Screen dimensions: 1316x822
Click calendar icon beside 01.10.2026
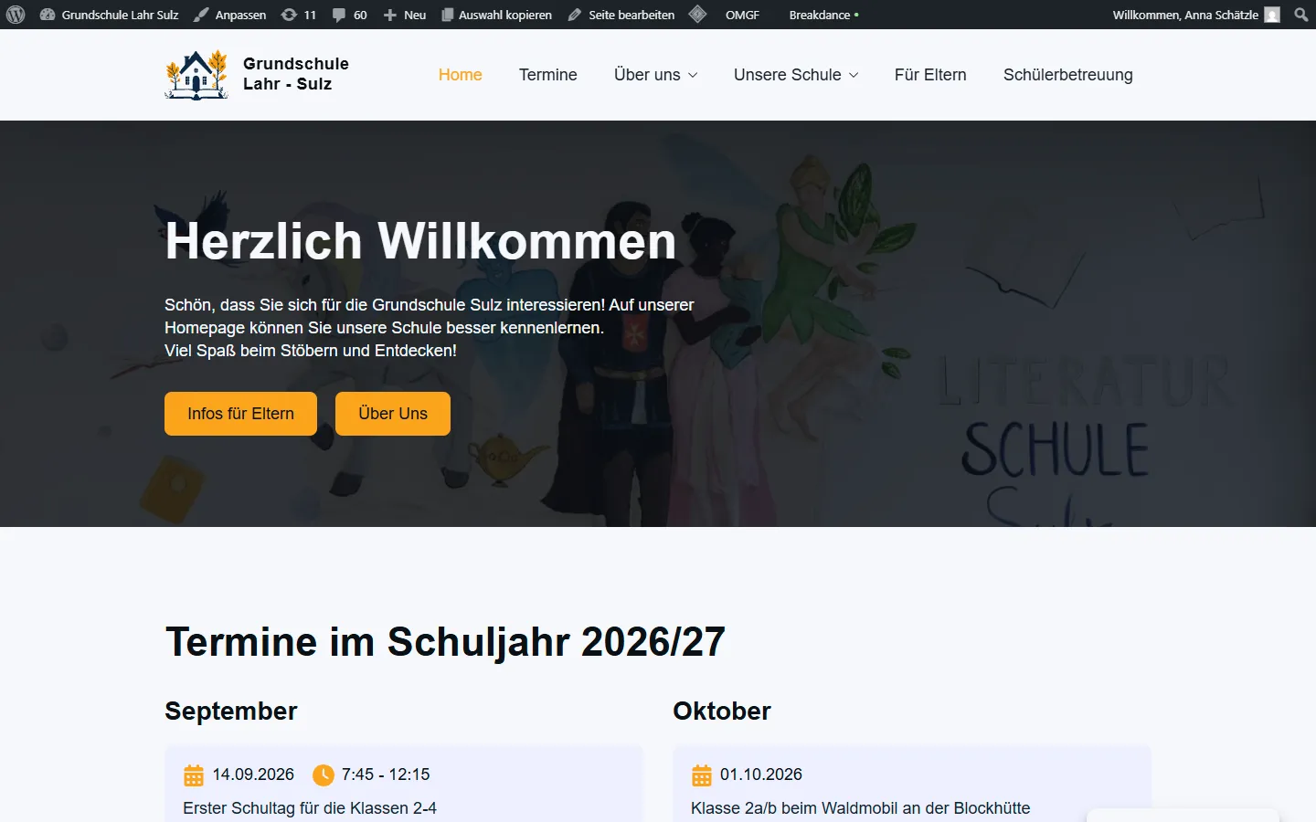click(x=702, y=775)
